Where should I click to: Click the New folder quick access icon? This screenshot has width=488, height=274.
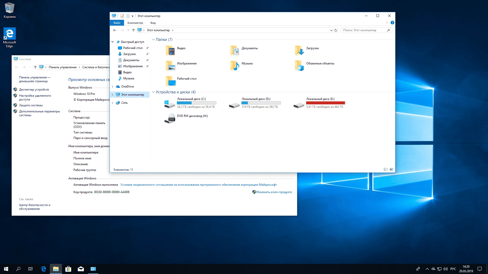[128, 16]
